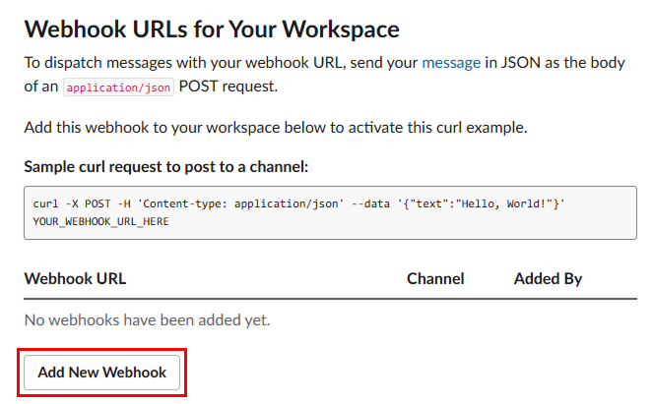Click the No webhooks have been added yet text
This screenshot has width=652, height=404.
coord(147,320)
